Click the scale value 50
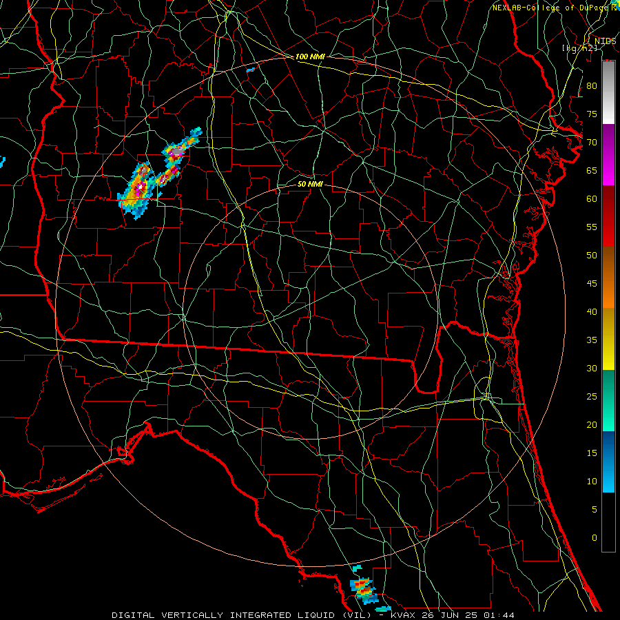The width and height of the screenshot is (620, 620). point(592,256)
